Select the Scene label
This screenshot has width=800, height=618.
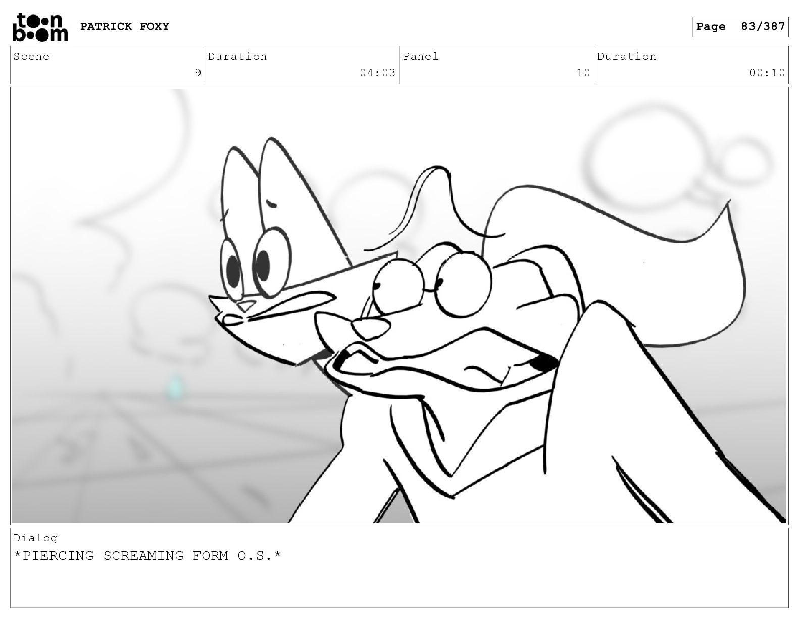[x=31, y=56]
